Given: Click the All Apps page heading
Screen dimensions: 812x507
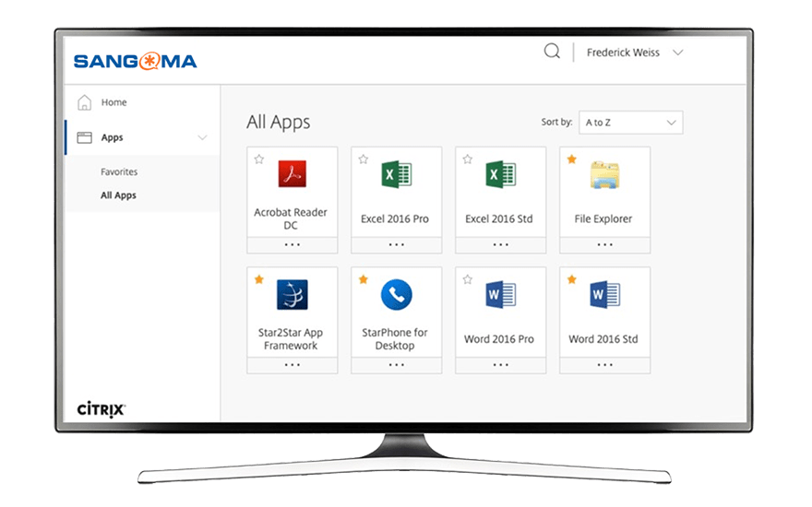Looking at the screenshot, I should pos(278,122).
